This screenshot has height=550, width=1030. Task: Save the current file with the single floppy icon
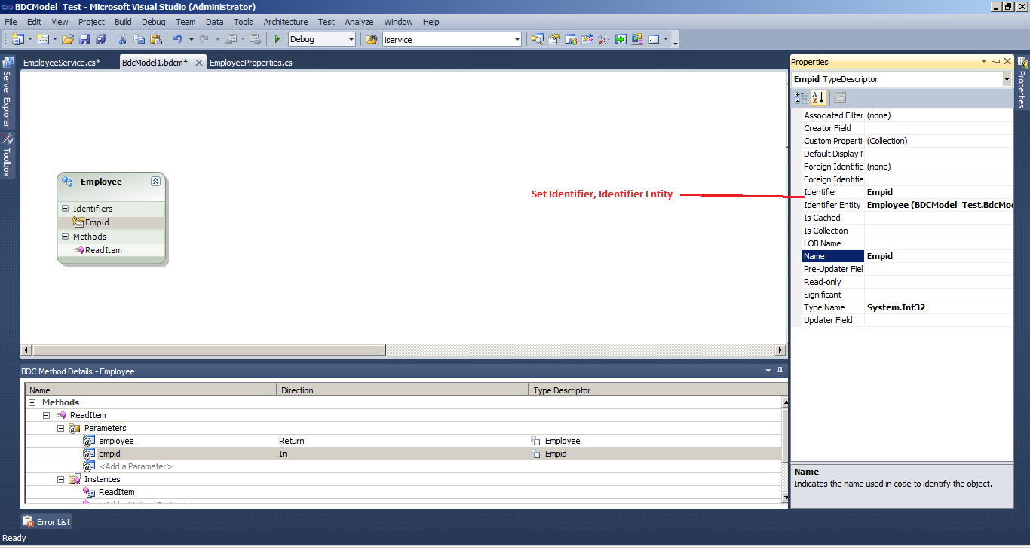(x=84, y=39)
